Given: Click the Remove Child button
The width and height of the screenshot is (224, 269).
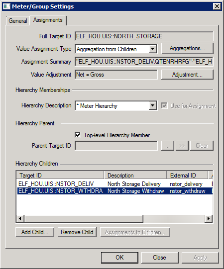Looking at the screenshot, I should coord(77,232).
